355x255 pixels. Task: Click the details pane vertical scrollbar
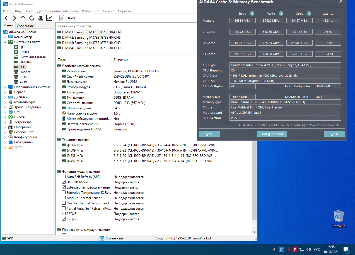point(254,181)
